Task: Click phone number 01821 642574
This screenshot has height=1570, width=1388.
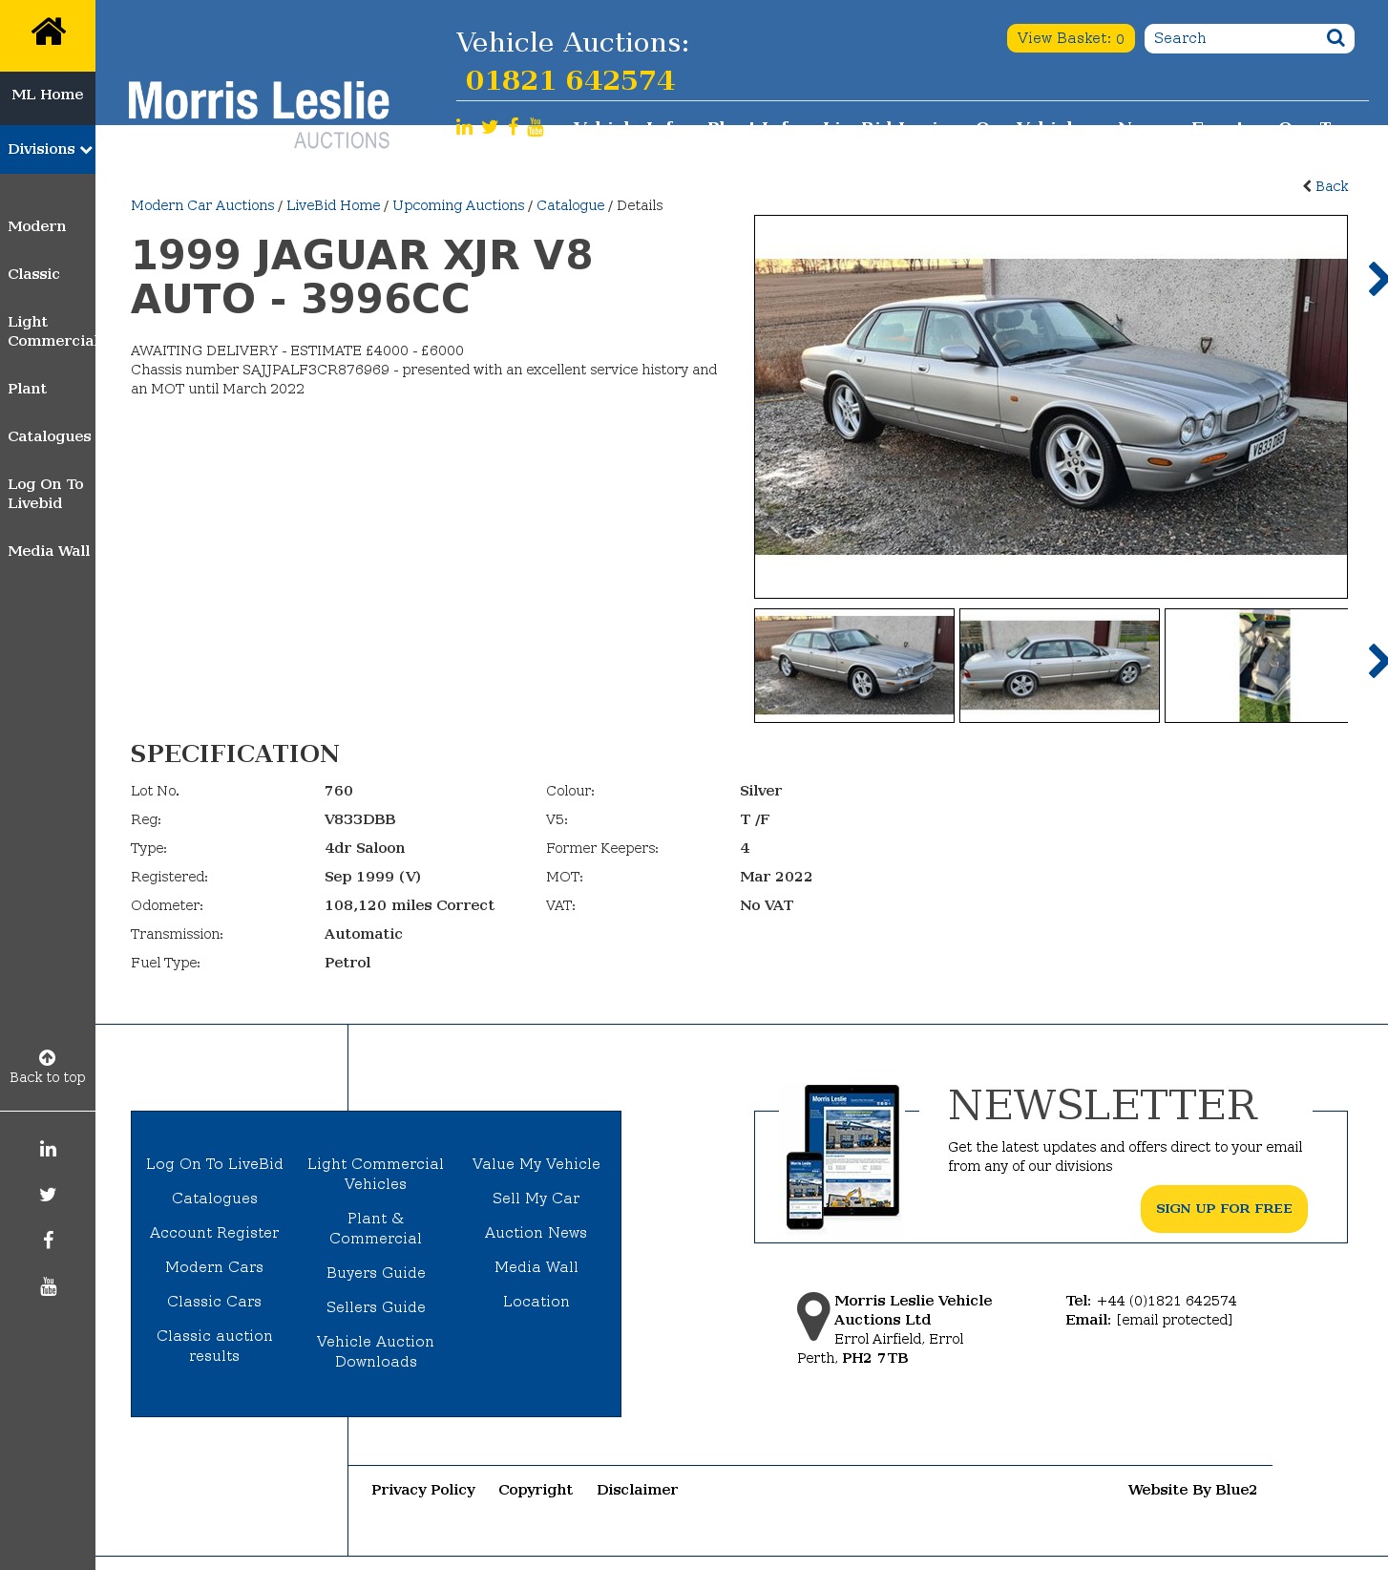Action: point(570,80)
